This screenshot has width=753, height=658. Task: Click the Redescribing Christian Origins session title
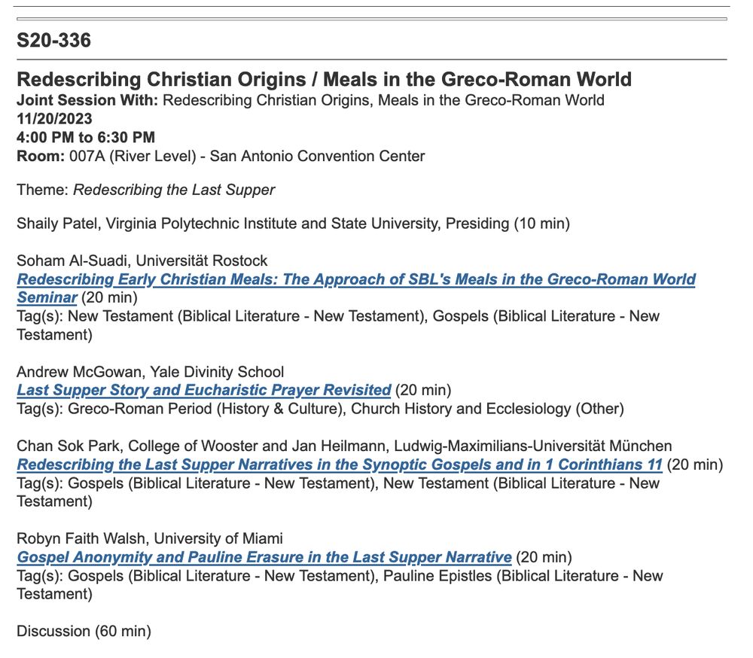pyautogui.click(x=324, y=79)
